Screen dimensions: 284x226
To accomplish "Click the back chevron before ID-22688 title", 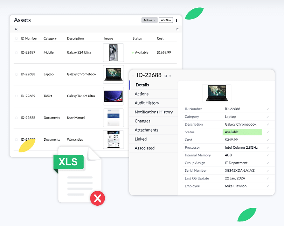I will coord(133,76).
